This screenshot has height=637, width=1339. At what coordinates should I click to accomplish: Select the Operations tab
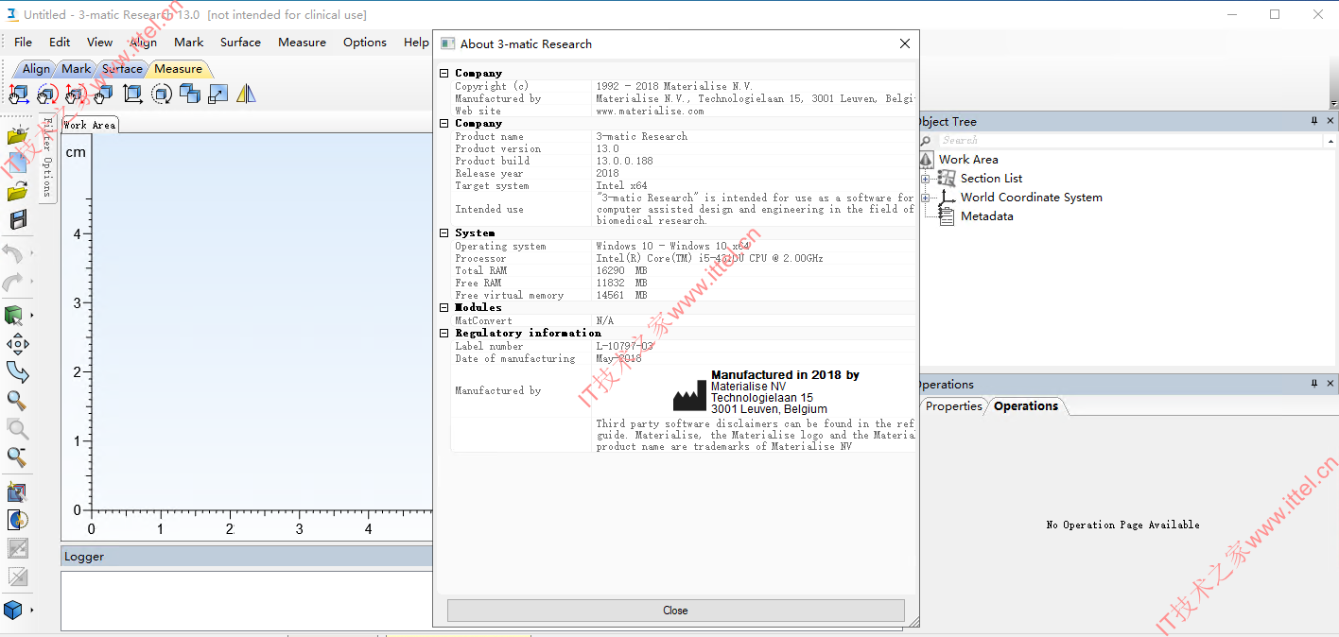[x=1026, y=405]
